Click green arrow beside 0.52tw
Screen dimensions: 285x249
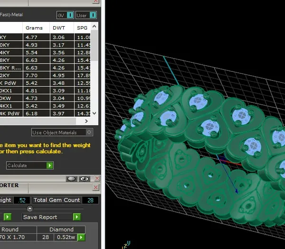tap(81, 238)
